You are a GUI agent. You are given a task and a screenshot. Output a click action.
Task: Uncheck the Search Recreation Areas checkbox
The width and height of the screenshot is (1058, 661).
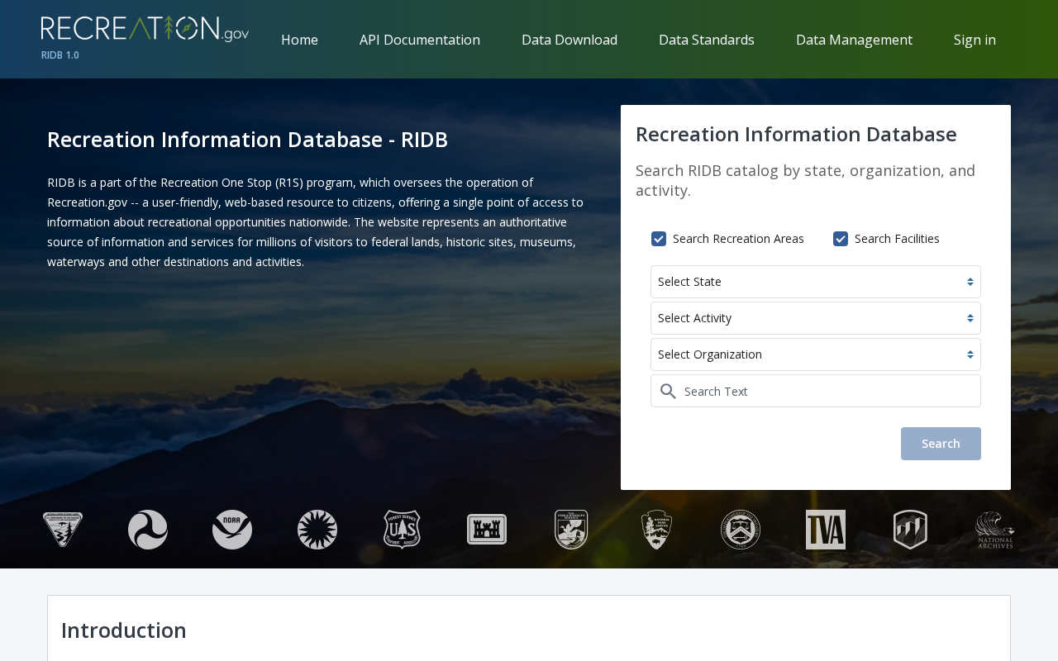pos(659,239)
